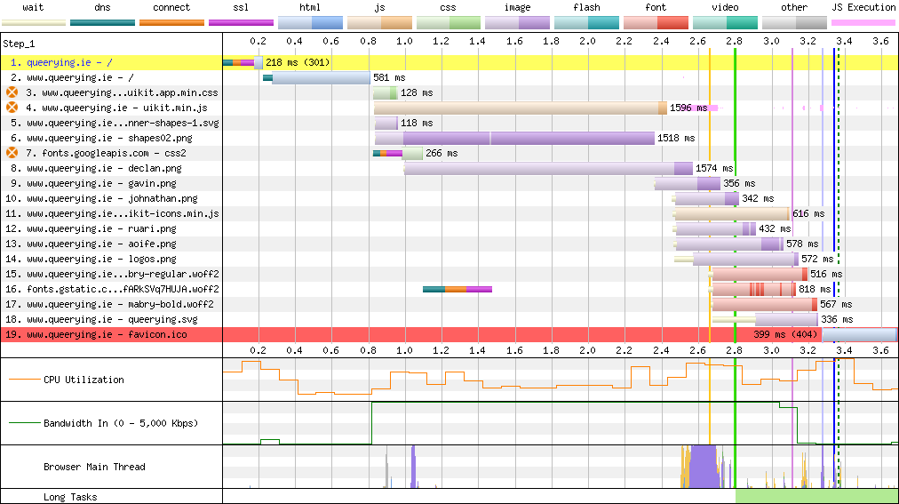Viewport: 899px width, 504px height.
Task: Select request 8 declan.png label
Action: point(96,168)
